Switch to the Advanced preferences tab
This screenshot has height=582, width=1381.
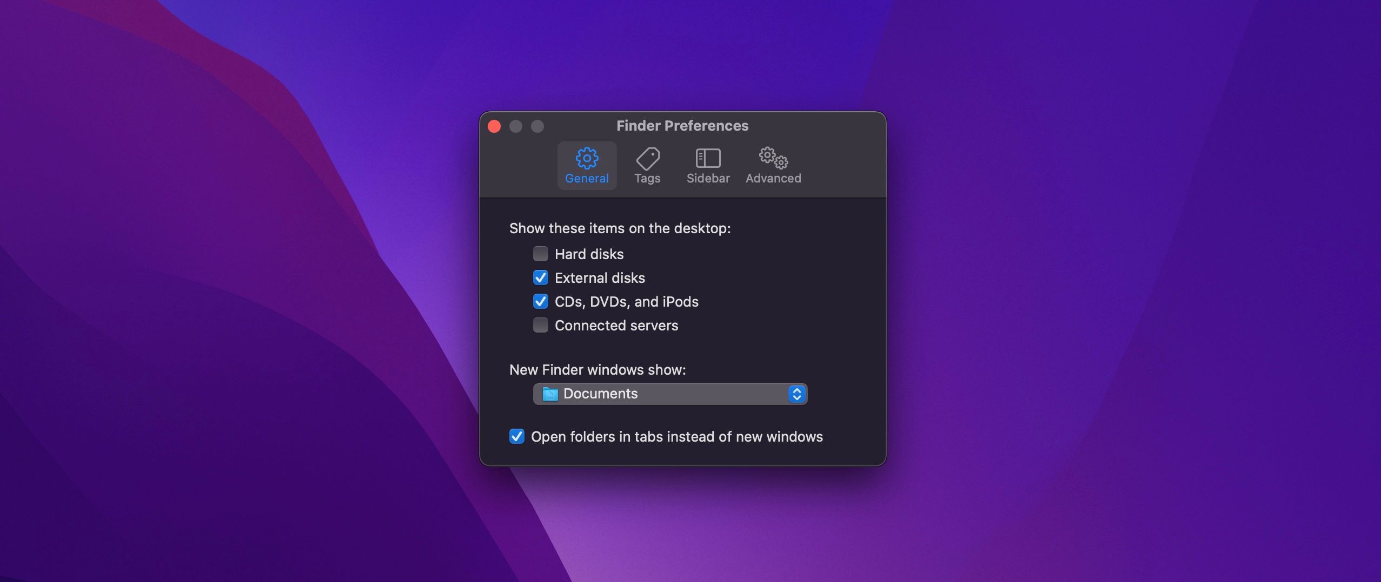tap(773, 166)
